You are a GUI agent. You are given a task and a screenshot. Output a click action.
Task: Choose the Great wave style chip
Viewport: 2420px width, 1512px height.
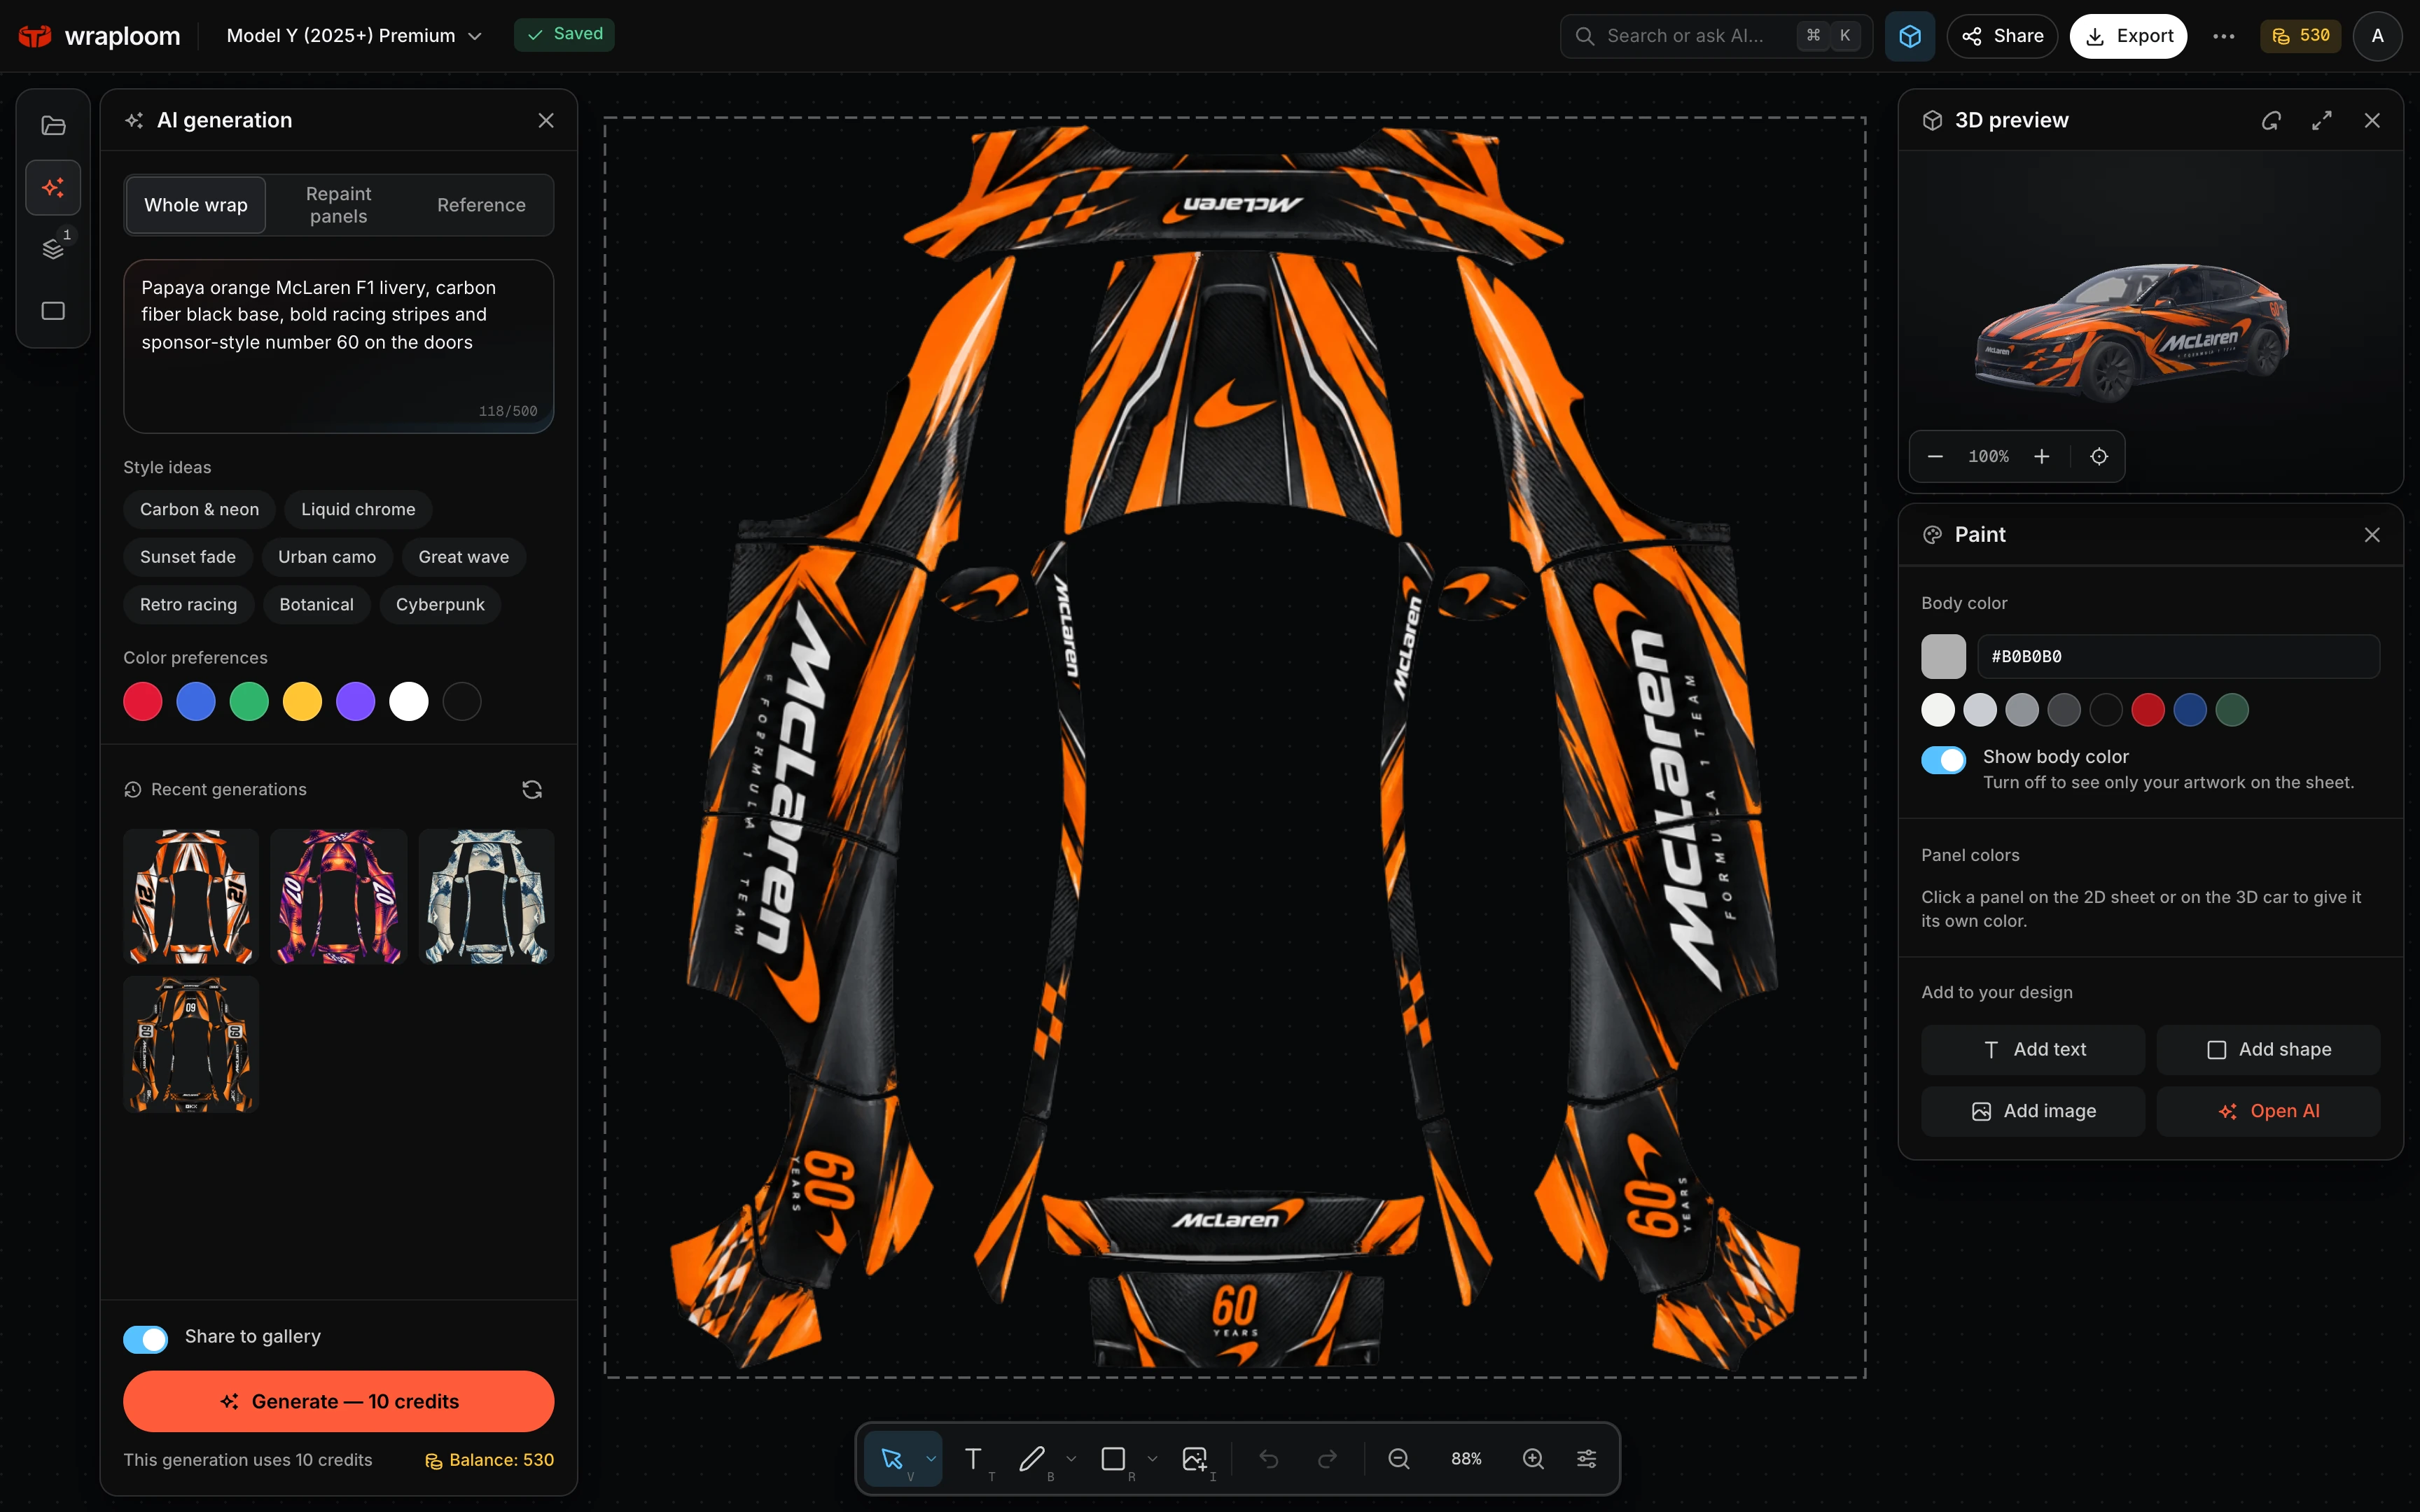coord(463,557)
